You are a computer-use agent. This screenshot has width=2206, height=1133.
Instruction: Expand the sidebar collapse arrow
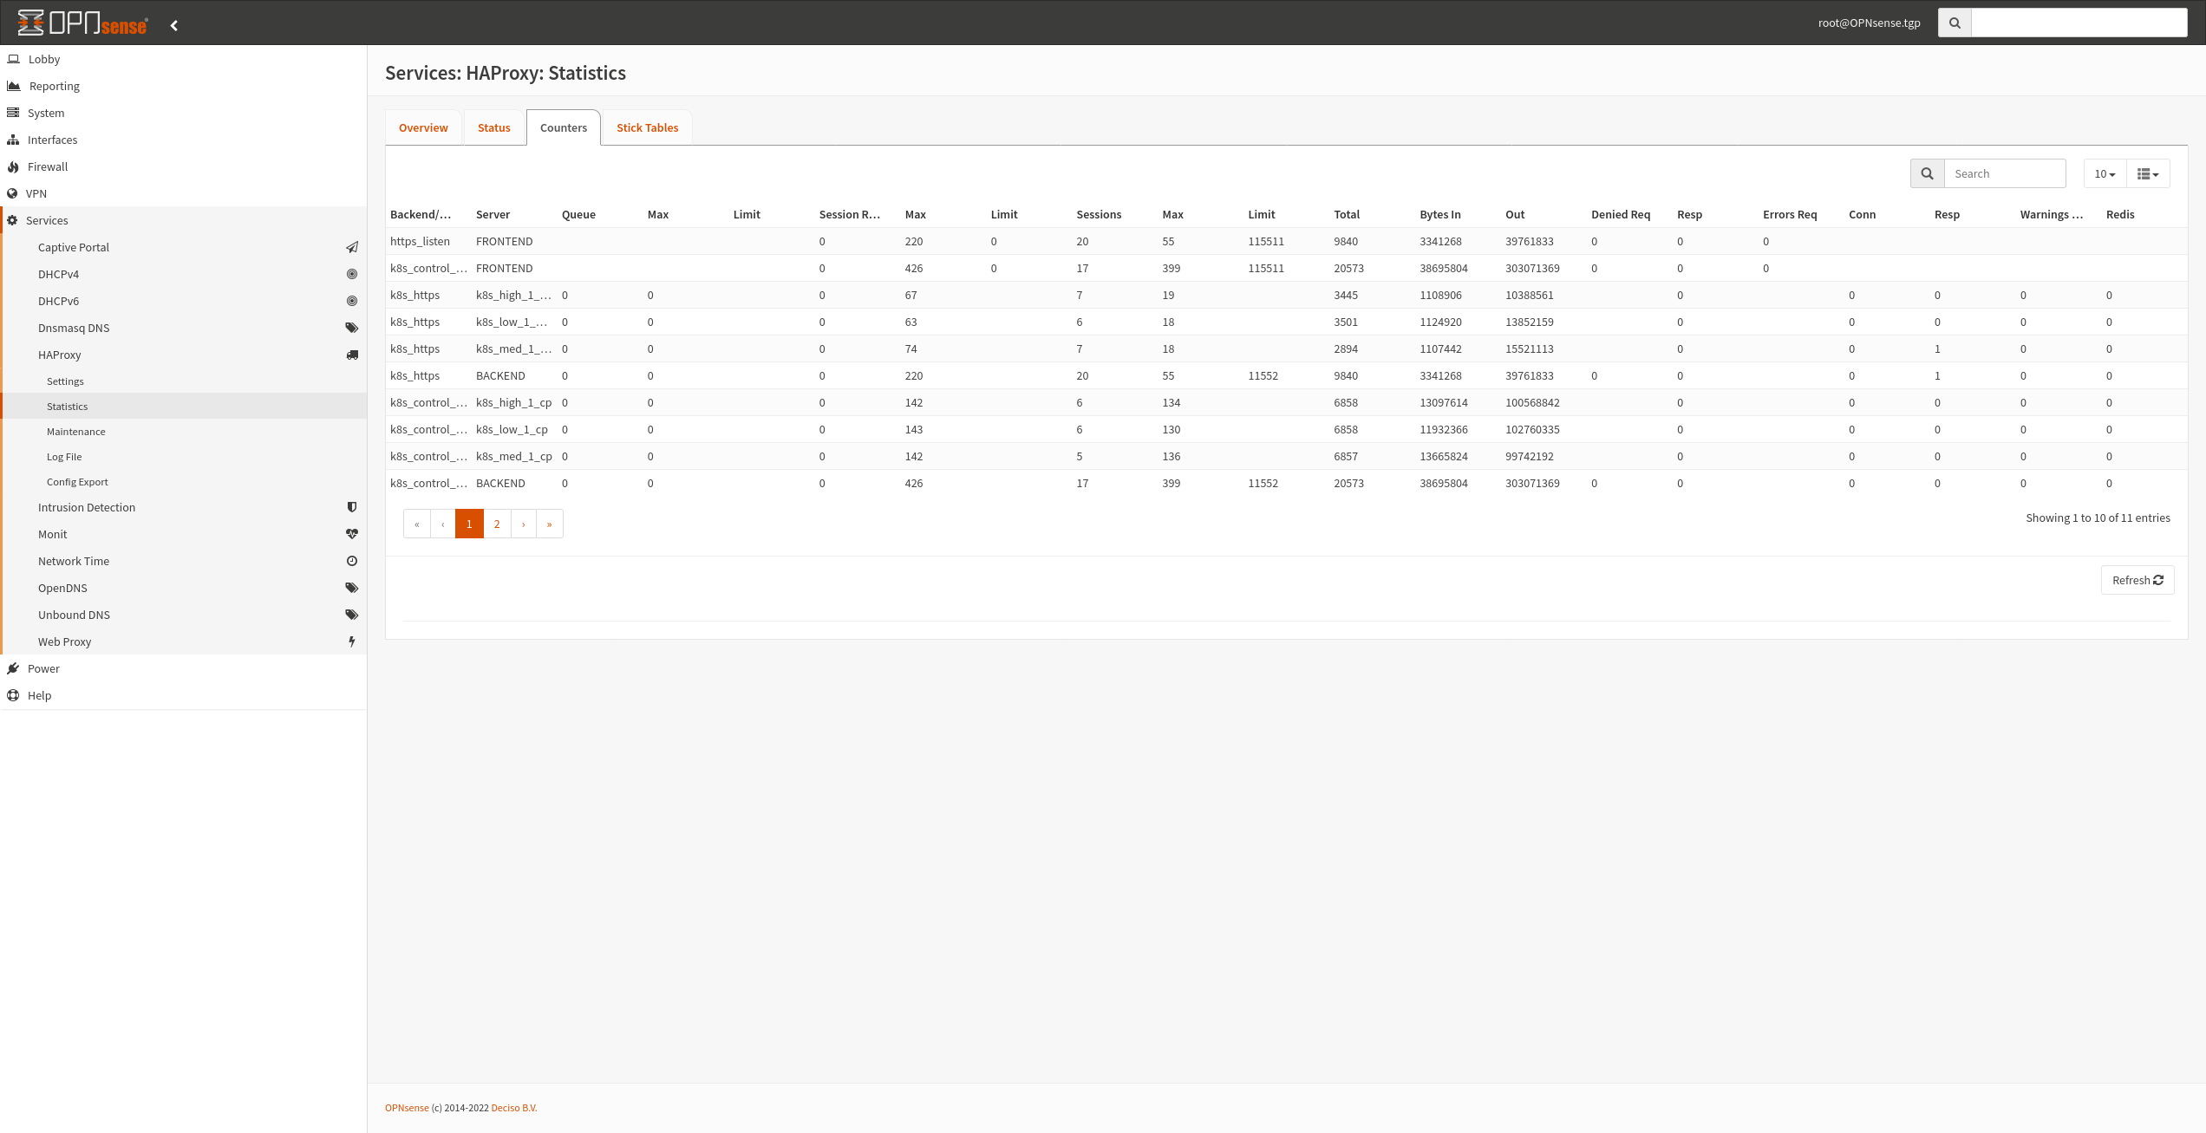click(x=173, y=24)
